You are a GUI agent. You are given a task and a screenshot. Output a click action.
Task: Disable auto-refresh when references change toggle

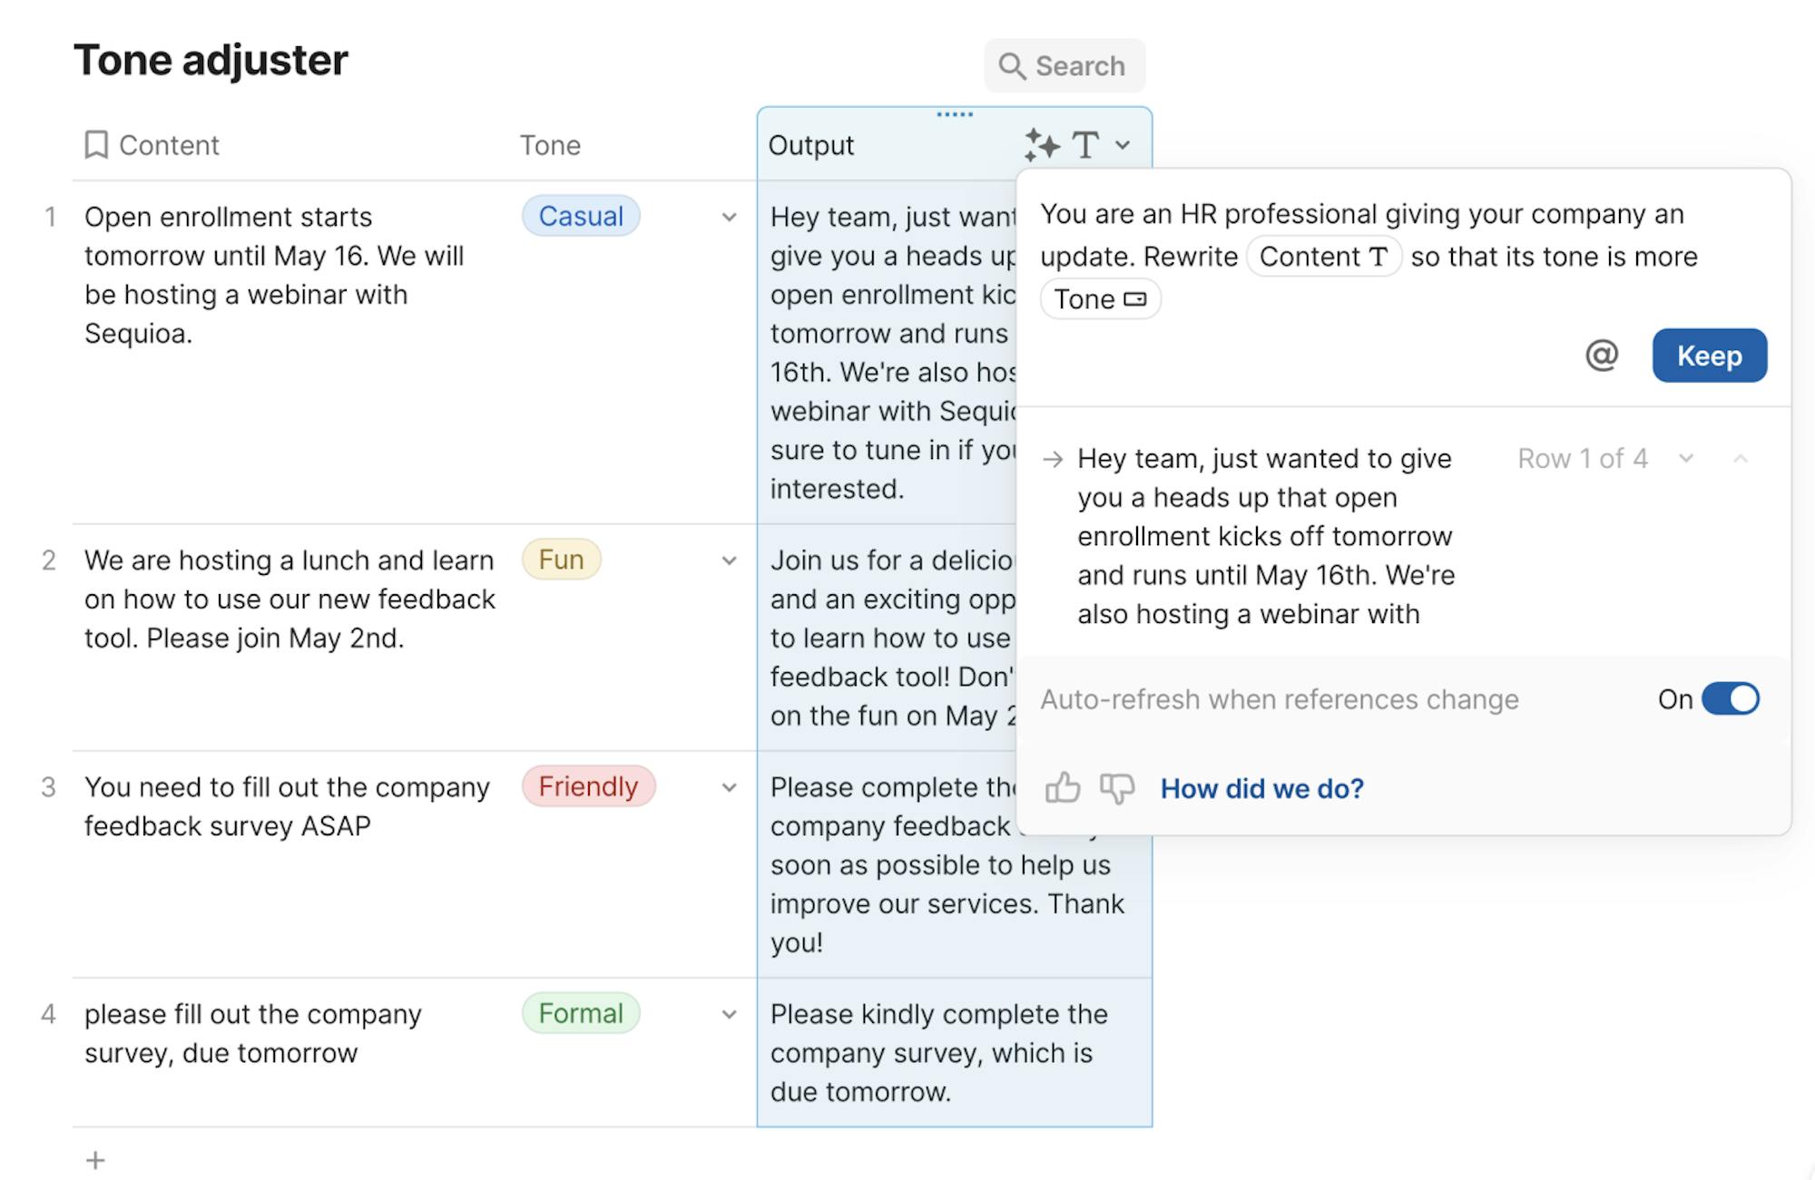pyautogui.click(x=1730, y=699)
